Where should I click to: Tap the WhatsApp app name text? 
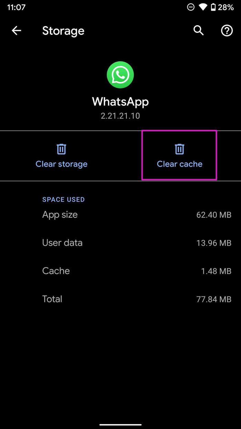[120, 102]
